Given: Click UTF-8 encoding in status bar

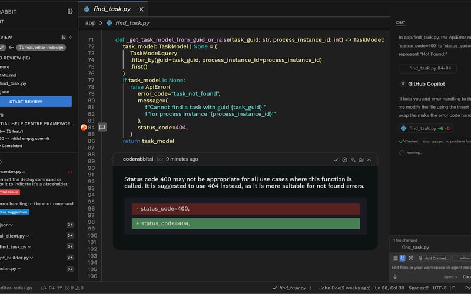Looking at the screenshot, I should [x=439, y=288].
